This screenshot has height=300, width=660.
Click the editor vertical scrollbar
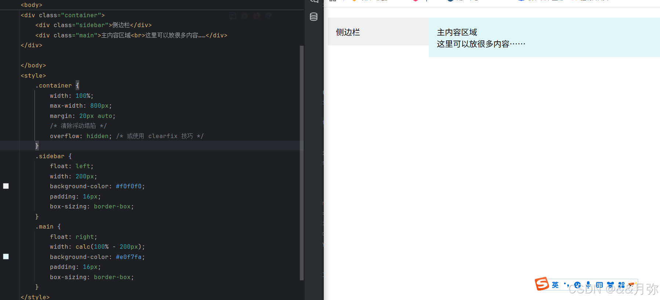(302, 163)
